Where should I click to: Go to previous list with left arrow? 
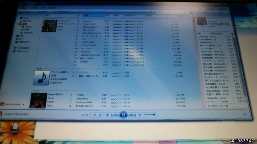point(199,34)
